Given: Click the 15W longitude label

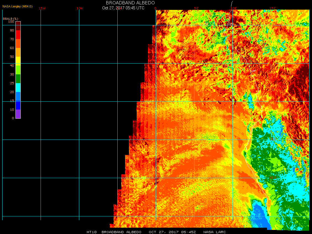Looking at the screenshot, I should coord(42,8).
